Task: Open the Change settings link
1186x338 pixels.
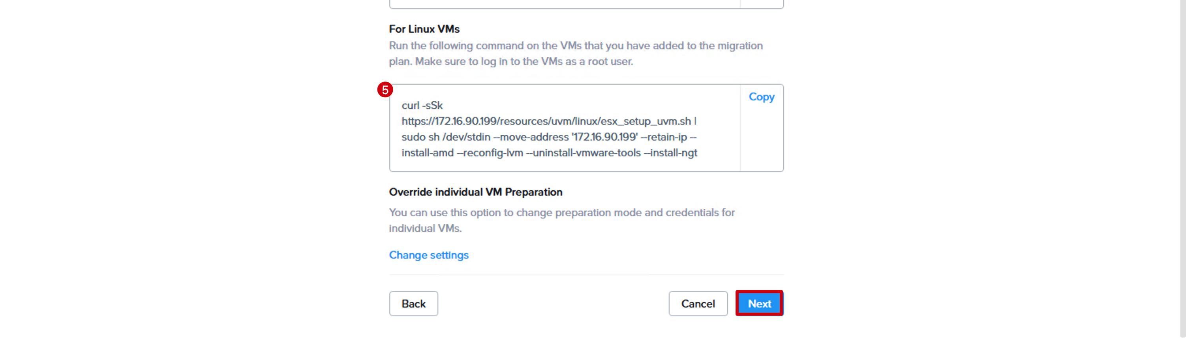Action: pyautogui.click(x=429, y=255)
